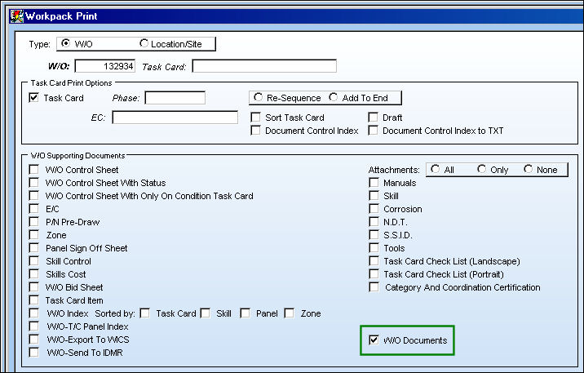
Task: Select the W/O type radio button
Action: point(65,43)
